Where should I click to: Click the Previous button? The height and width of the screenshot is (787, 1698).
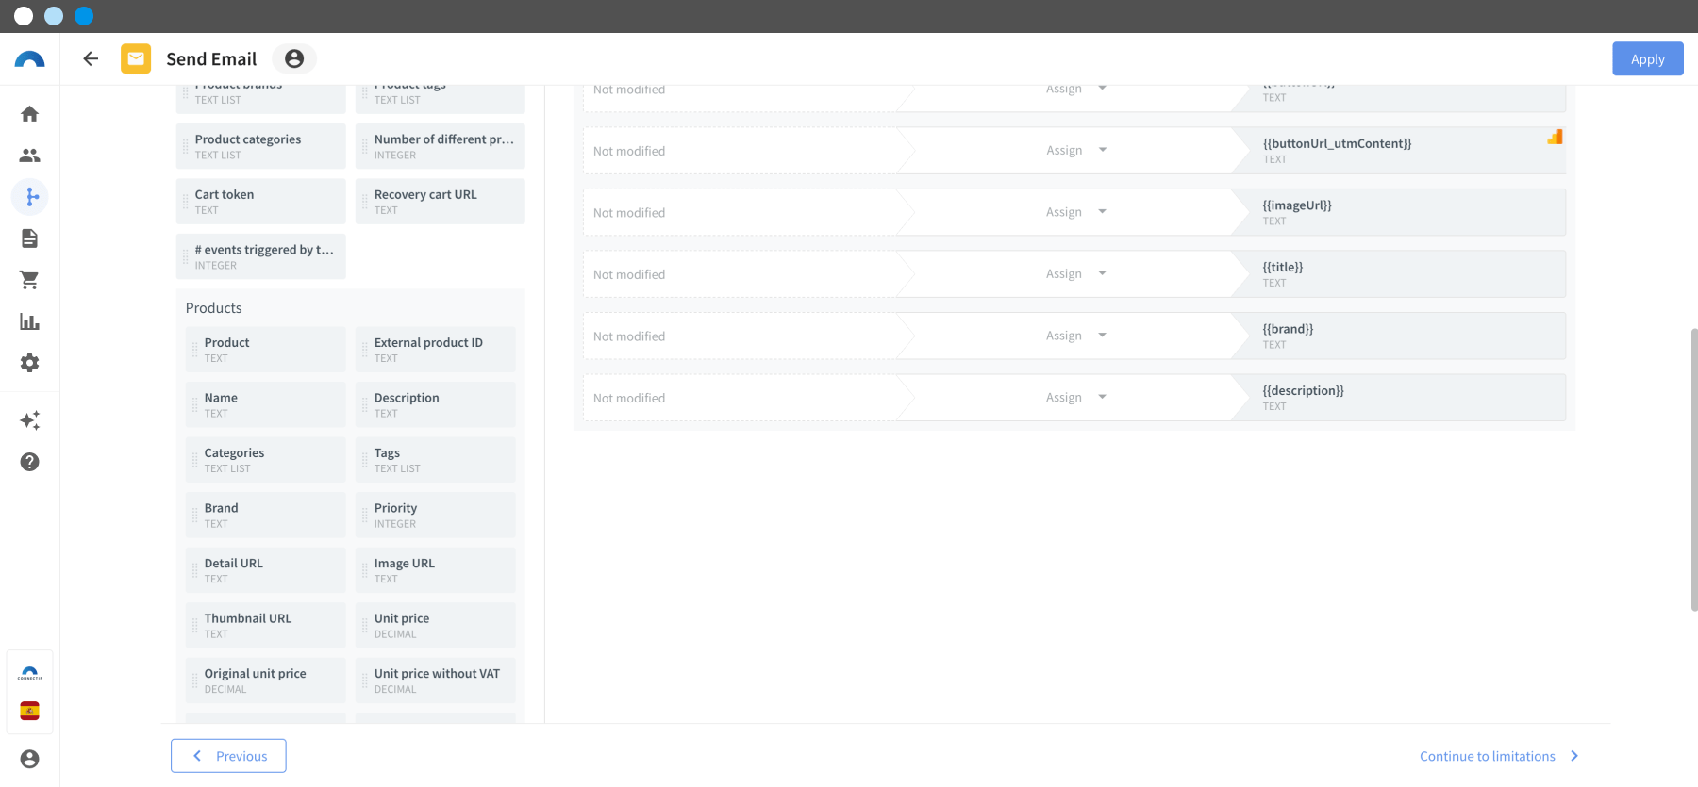228,756
